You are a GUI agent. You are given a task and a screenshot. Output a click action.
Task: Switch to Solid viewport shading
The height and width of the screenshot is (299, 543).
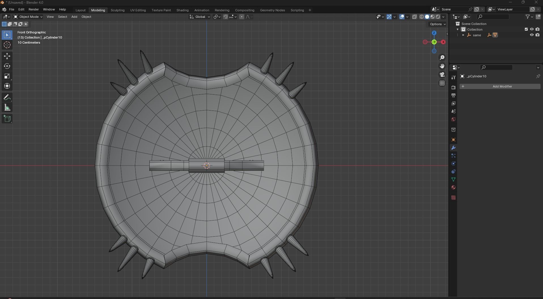tap(427, 17)
